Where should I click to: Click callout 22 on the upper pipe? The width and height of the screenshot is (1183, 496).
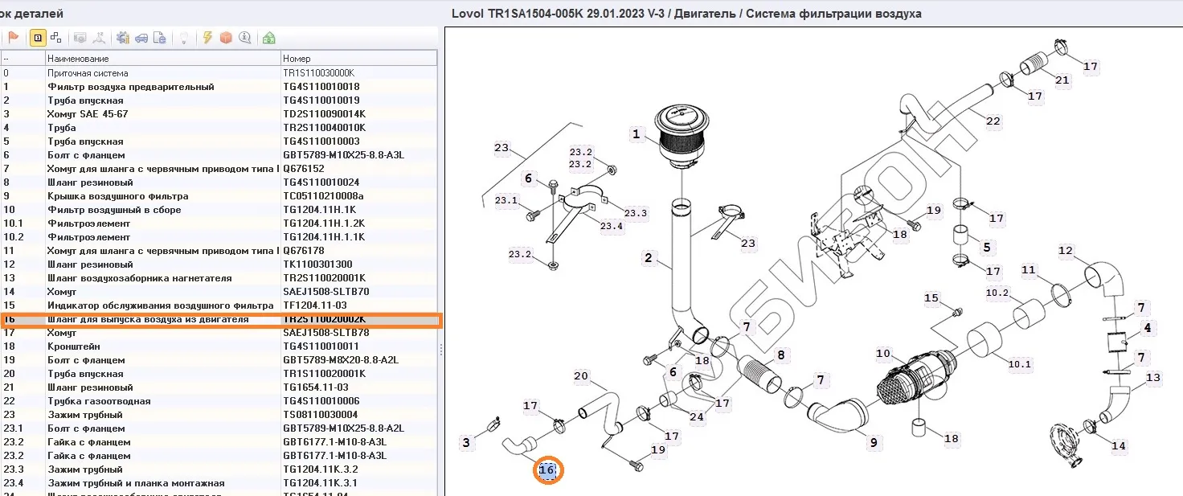point(993,121)
